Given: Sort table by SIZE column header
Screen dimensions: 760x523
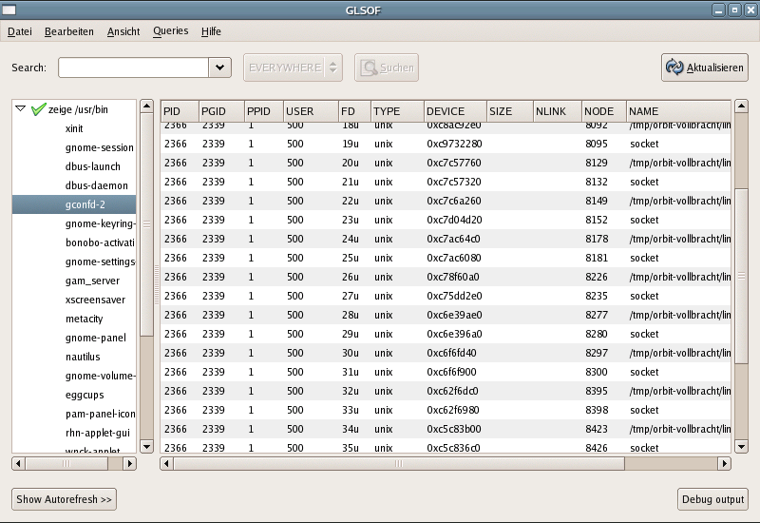Looking at the screenshot, I should tap(510, 111).
